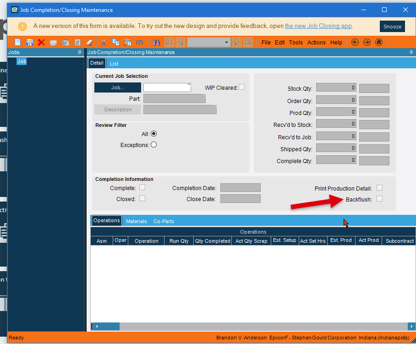Viewport: 416px width, 344px height.
Task: Click the Refresh toolbar icon
Action: point(77,43)
